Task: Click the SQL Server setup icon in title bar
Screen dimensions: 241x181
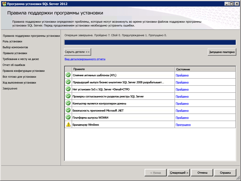Action: 4,4
